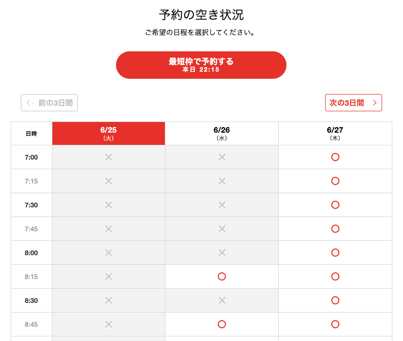Select the 6/25 (火) date header

[108, 134]
